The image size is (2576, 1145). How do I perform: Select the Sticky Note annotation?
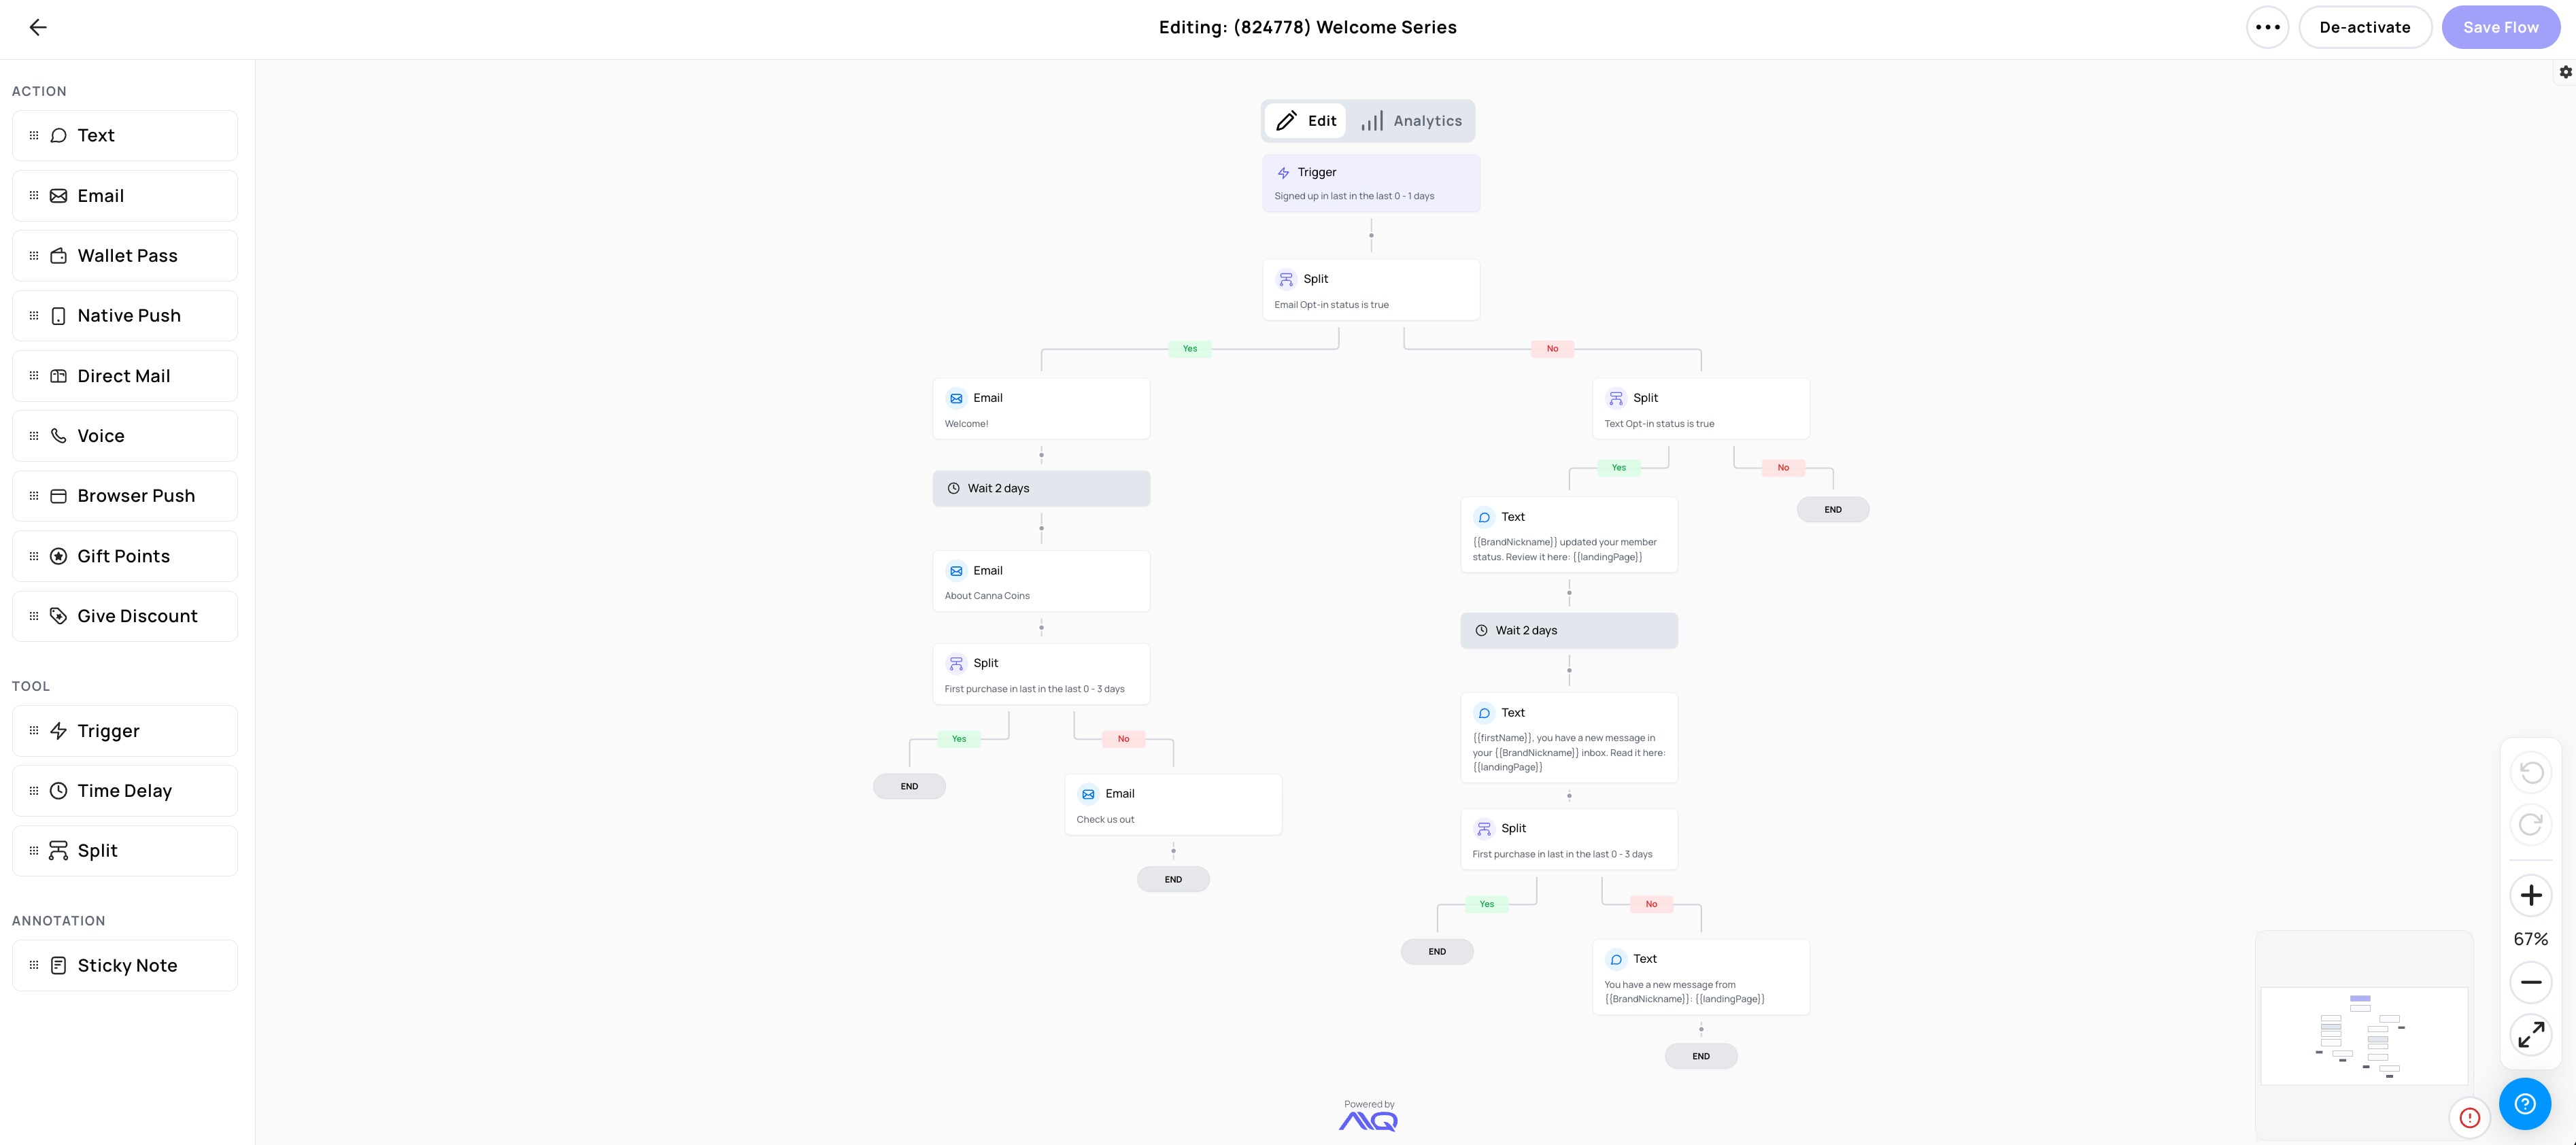[x=125, y=965]
